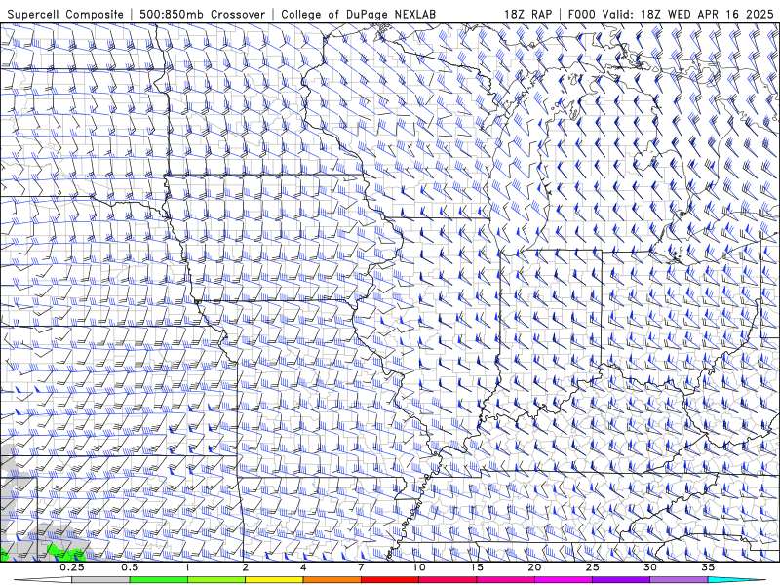Screen dimensions: 780x585
Task: Click the "Supercell Composite" title text
Action: click(65, 14)
